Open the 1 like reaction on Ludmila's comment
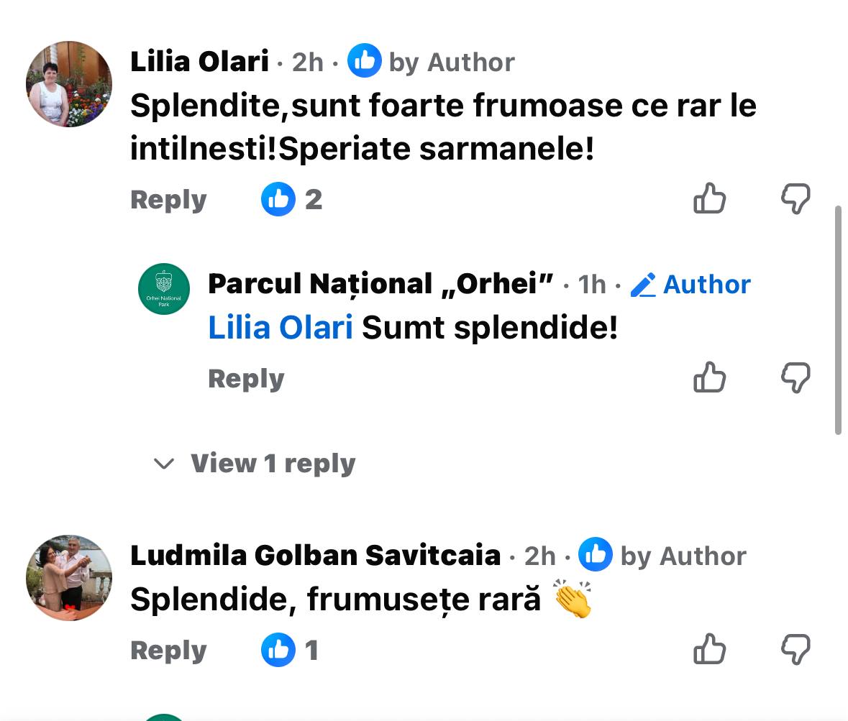Image resolution: width=848 pixels, height=721 pixels. tap(289, 650)
